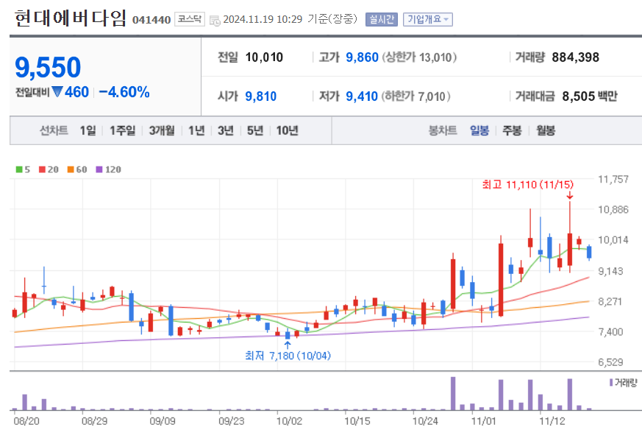The width and height of the screenshot is (642, 433).
Task: Switch to 월봉 monthly candle chart
Action: click(546, 131)
